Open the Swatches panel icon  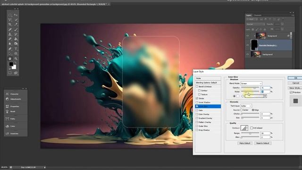pos(8,133)
